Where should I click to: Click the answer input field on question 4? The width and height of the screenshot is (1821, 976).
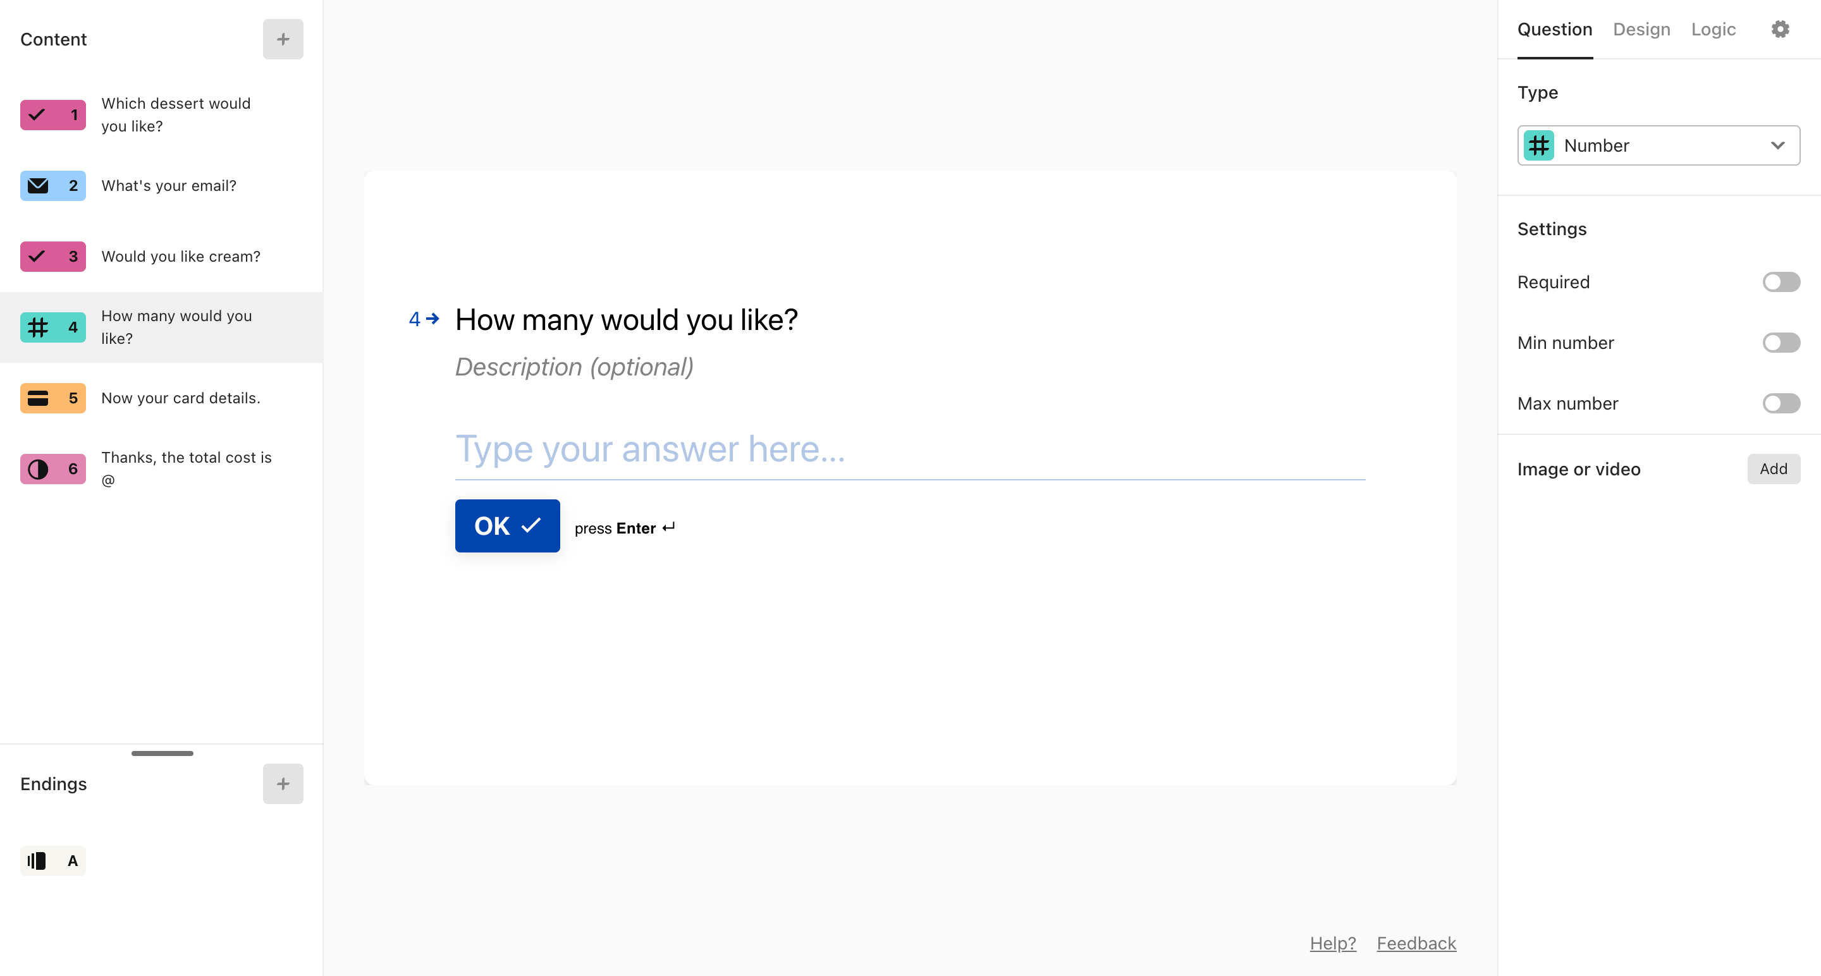(x=910, y=448)
